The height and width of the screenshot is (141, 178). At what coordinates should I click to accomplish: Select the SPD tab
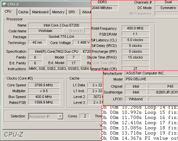pos(73,12)
